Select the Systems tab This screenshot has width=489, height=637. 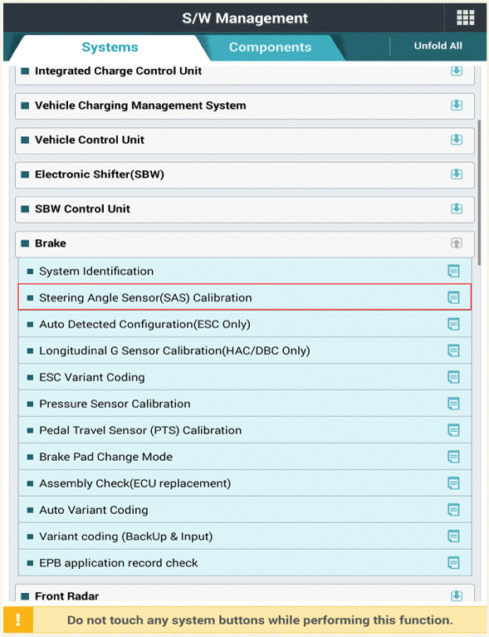tap(110, 47)
